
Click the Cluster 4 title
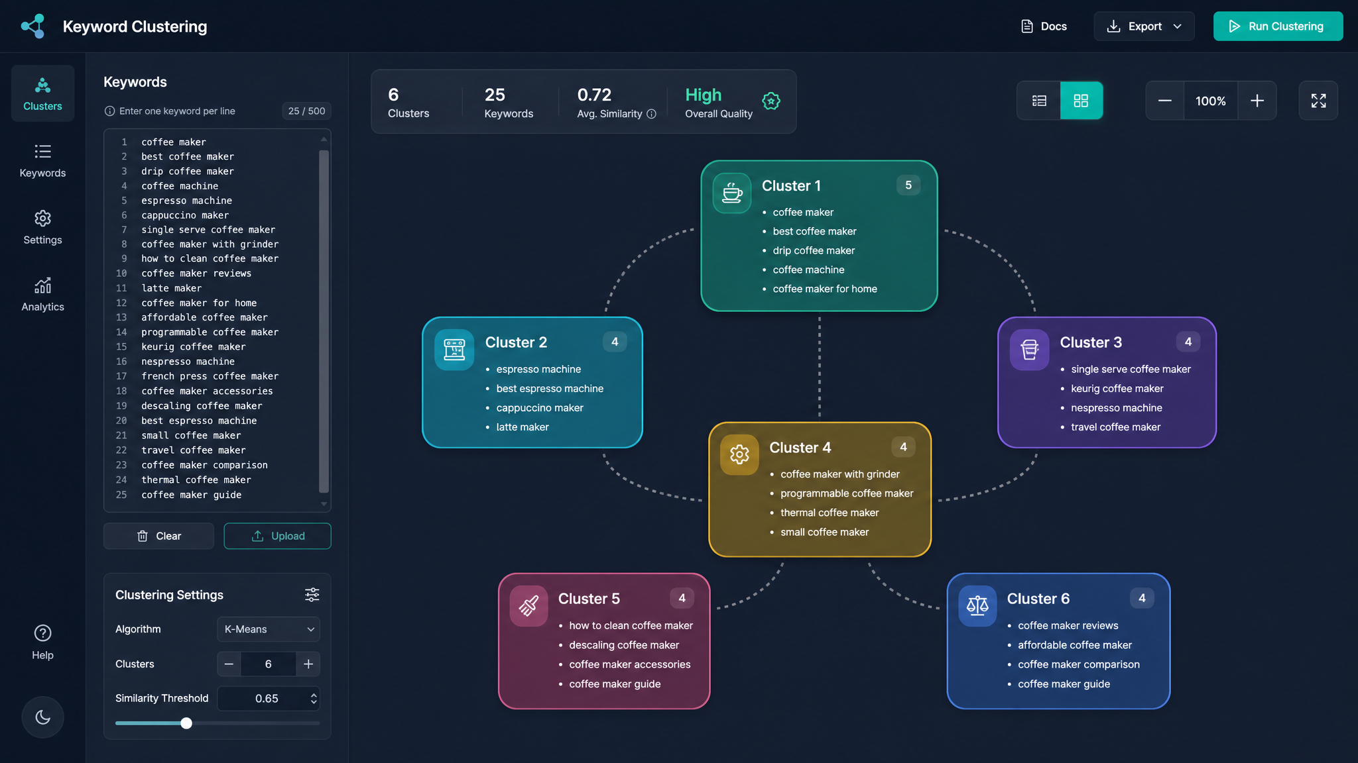[x=800, y=448]
